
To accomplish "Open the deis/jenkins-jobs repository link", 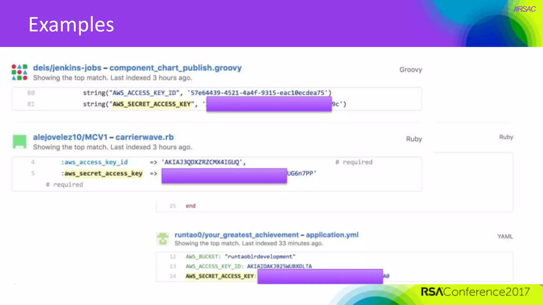I will point(67,68).
